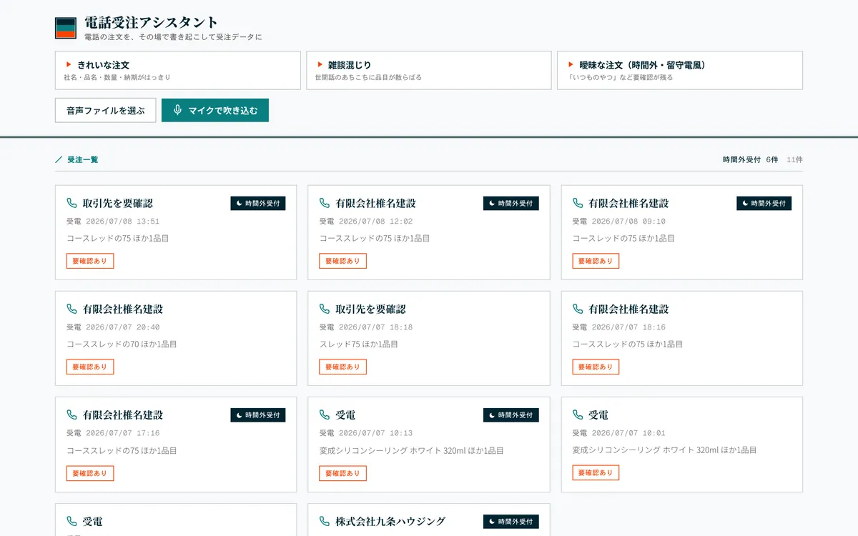Click 要確認あり on the 10:01 card
This screenshot has height=536, width=858.
pyautogui.click(x=596, y=473)
